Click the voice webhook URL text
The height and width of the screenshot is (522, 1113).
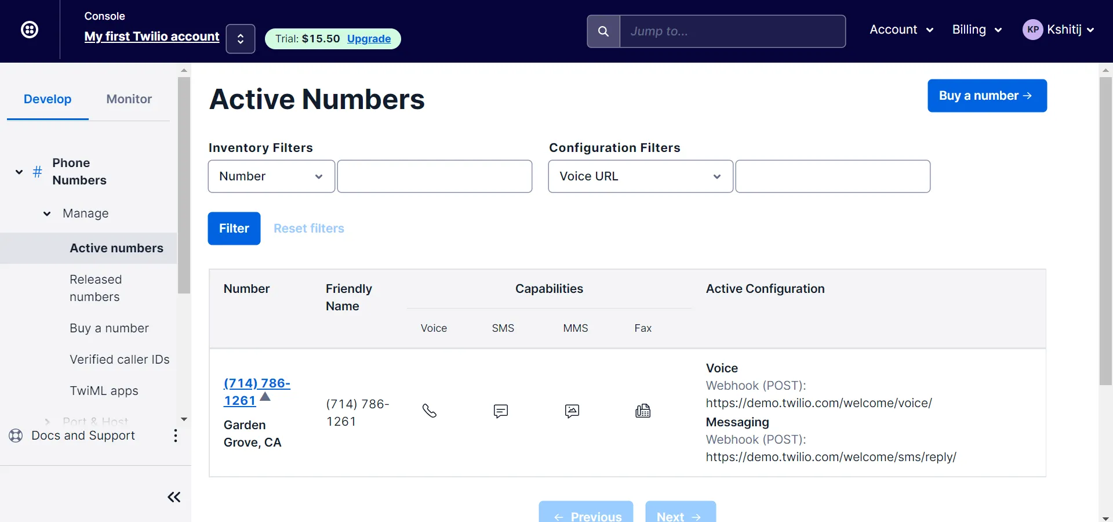(819, 403)
